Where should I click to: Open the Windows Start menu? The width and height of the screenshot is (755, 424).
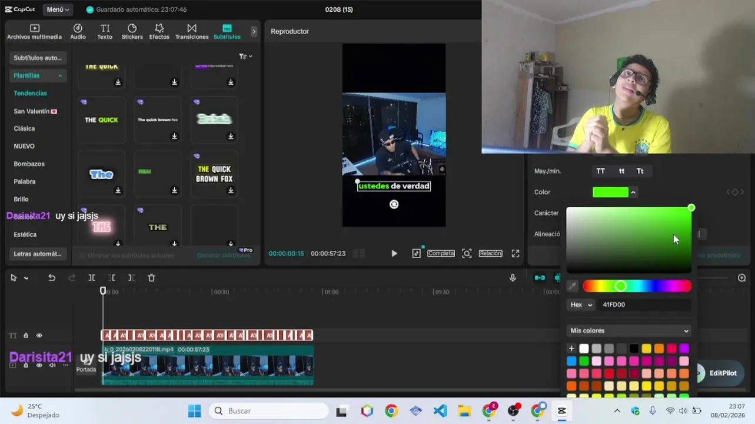194,411
